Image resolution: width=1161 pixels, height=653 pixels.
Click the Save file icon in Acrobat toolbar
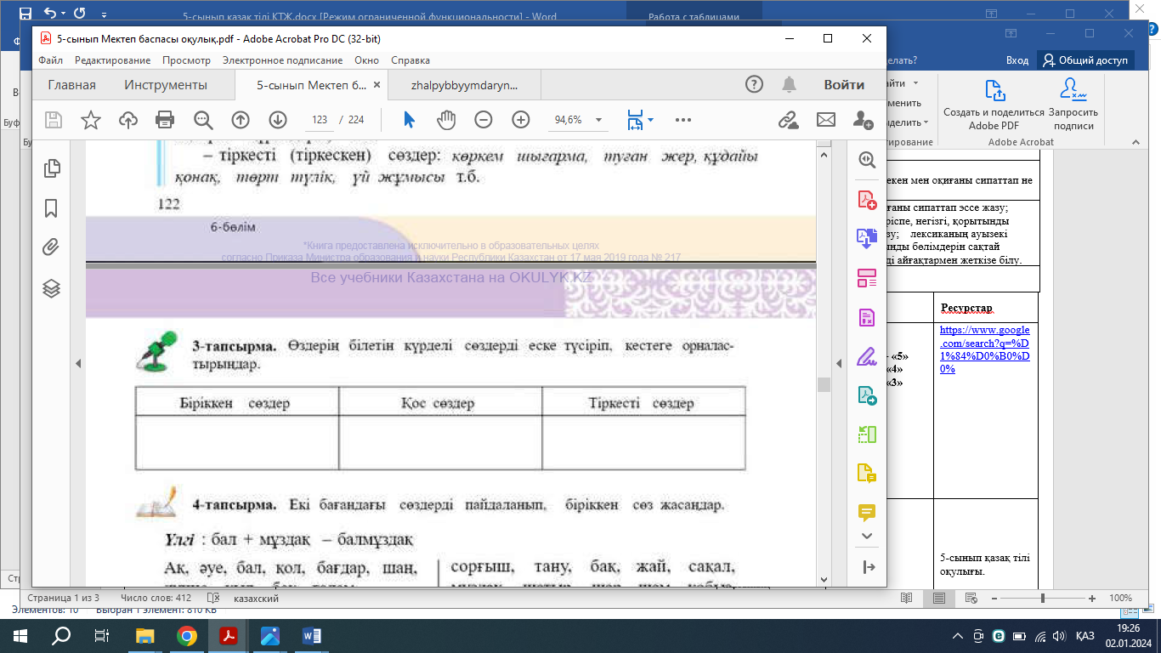pyautogui.click(x=54, y=120)
